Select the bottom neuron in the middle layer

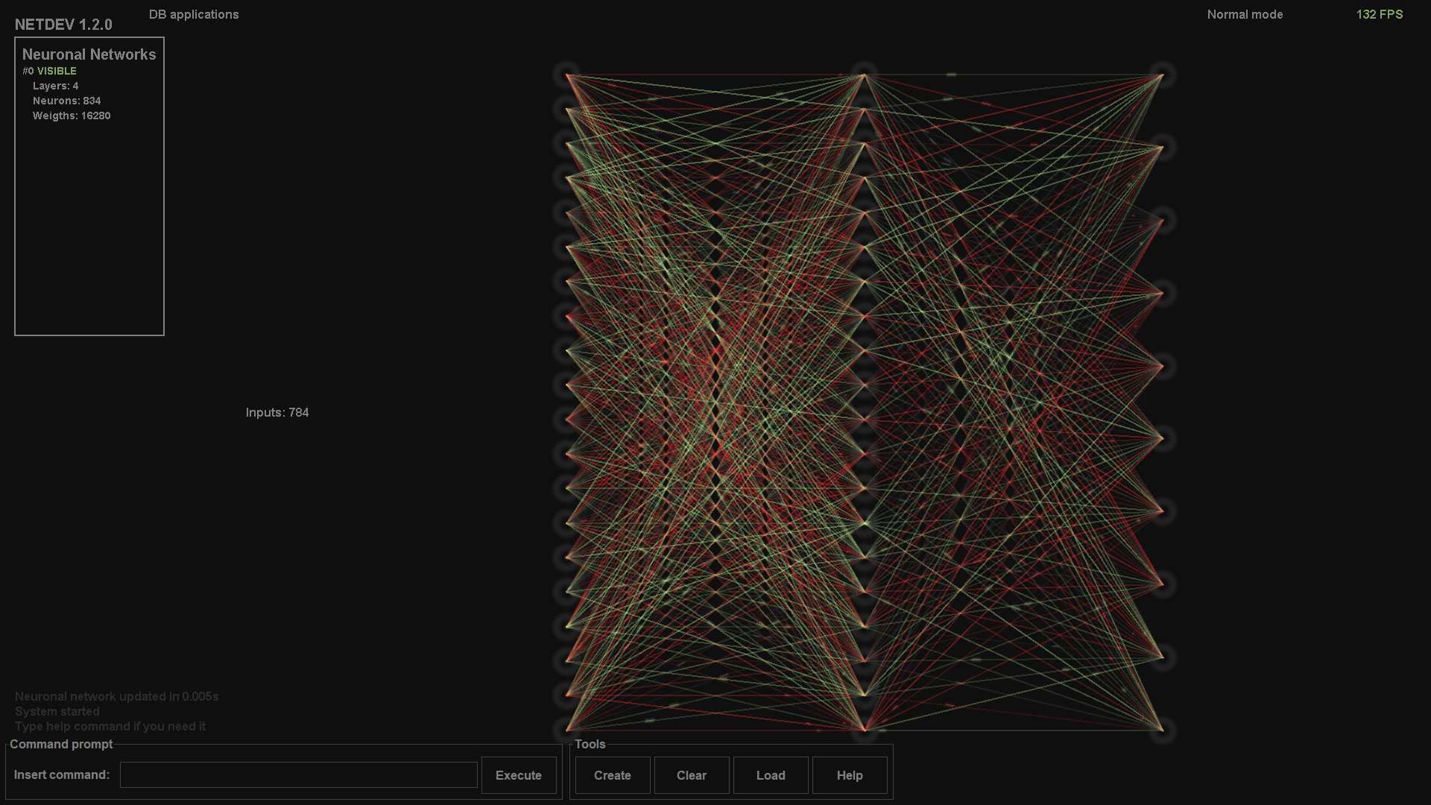[865, 730]
